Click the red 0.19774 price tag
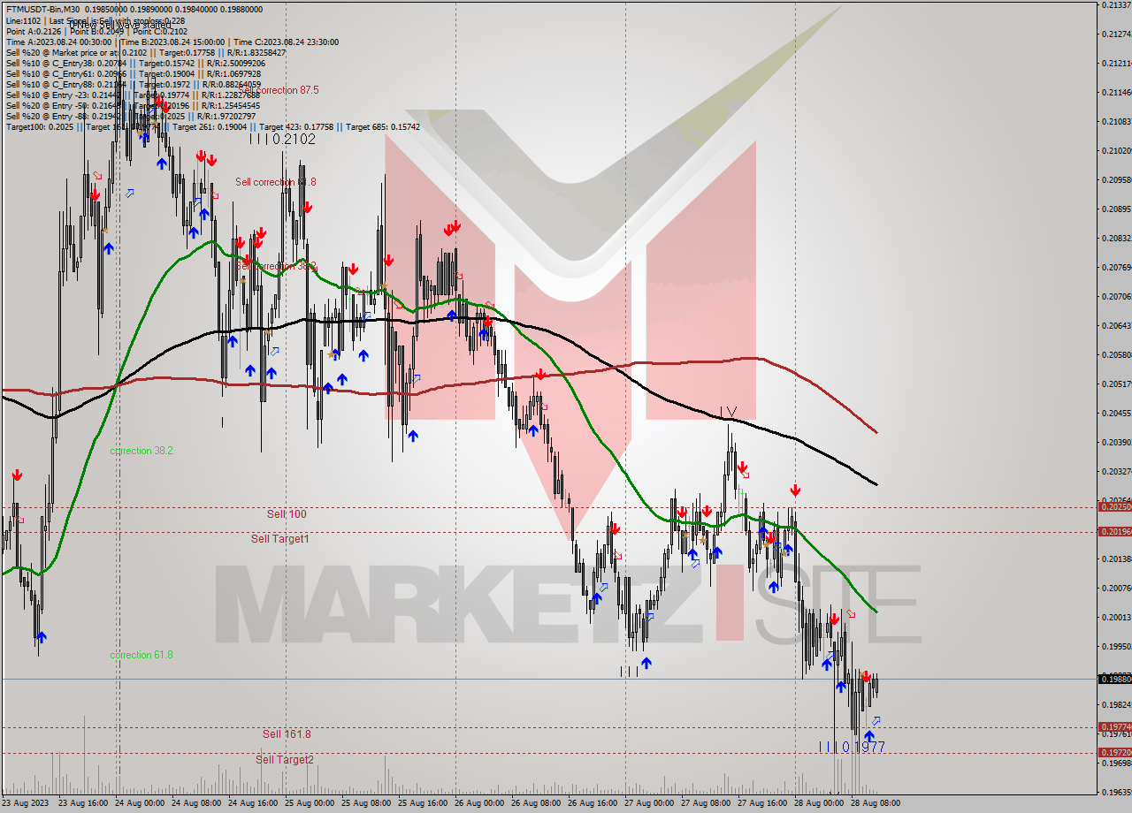1132x813 pixels. tap(1114, 727)
